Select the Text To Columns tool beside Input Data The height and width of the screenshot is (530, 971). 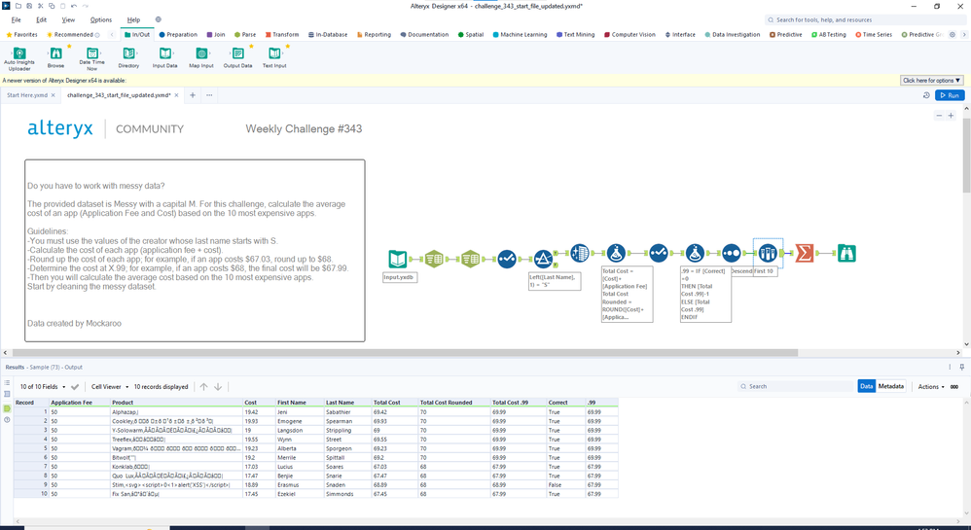434,259
